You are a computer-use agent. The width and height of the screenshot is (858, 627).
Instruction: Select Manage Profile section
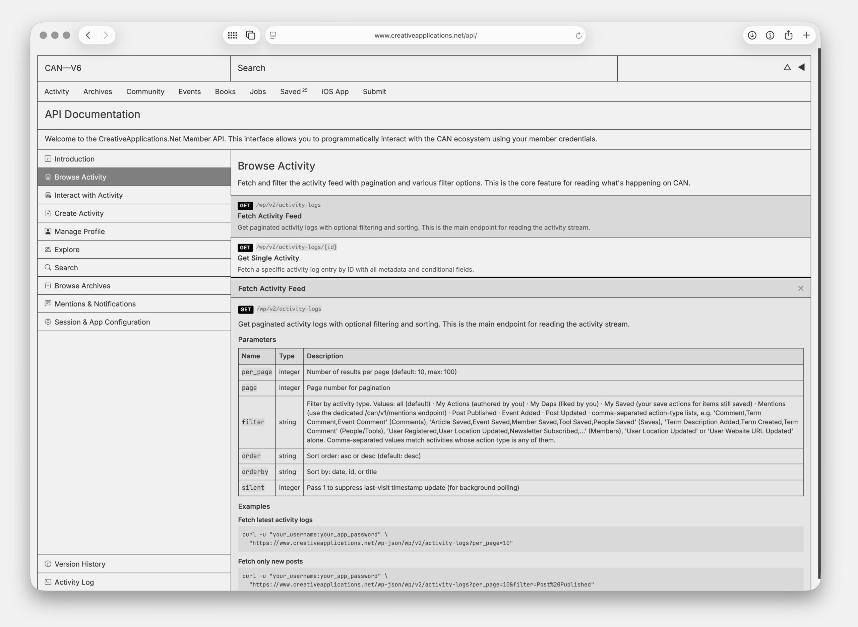(134, 231)
